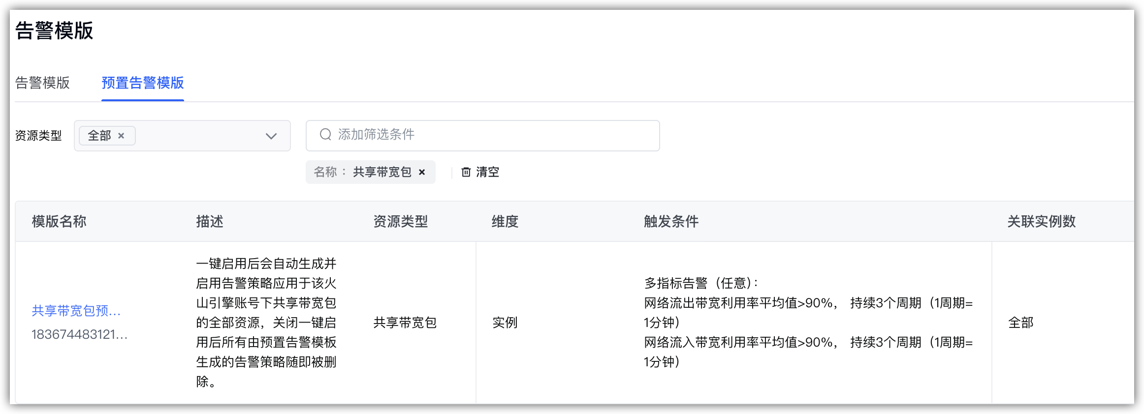This screenshot has width=1144, height=414.
Task: Click the 告警模版 page title
Action: tap(54, 30)
